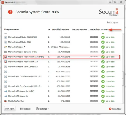
Task: Click the icon of XML Core Services (MSXML) 3.x
Action: point(6,76)
